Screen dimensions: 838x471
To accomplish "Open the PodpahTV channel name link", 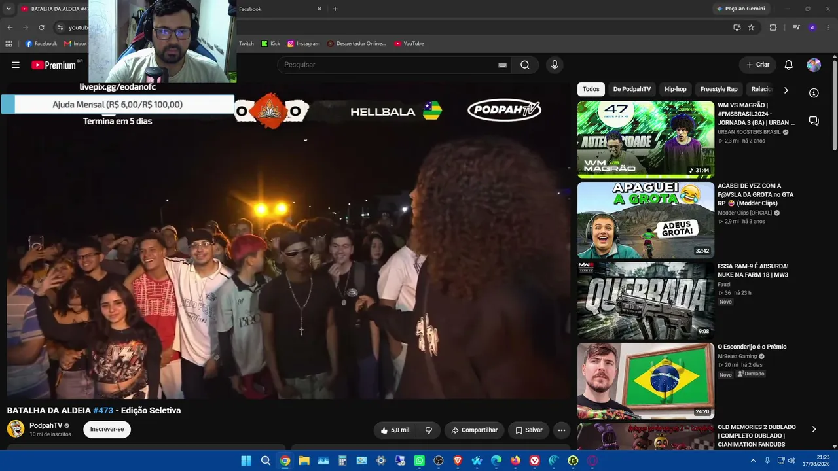I will pos(46,425).
